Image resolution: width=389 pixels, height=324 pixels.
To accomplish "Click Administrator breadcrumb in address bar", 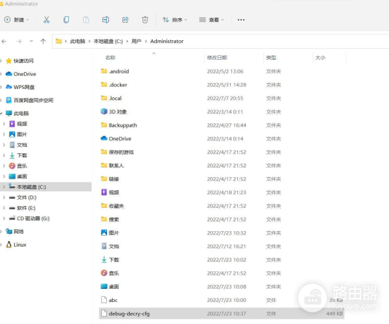I will point(167,42).
